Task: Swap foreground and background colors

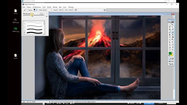Action: tap(172, 52)
